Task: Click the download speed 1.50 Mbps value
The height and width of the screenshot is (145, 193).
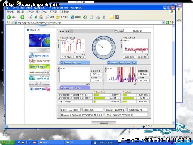Action: [x=67, y=57]
